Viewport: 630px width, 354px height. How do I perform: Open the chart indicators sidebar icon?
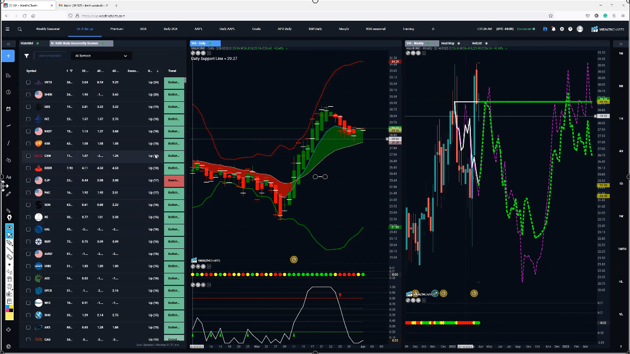(x=8, y=75)
